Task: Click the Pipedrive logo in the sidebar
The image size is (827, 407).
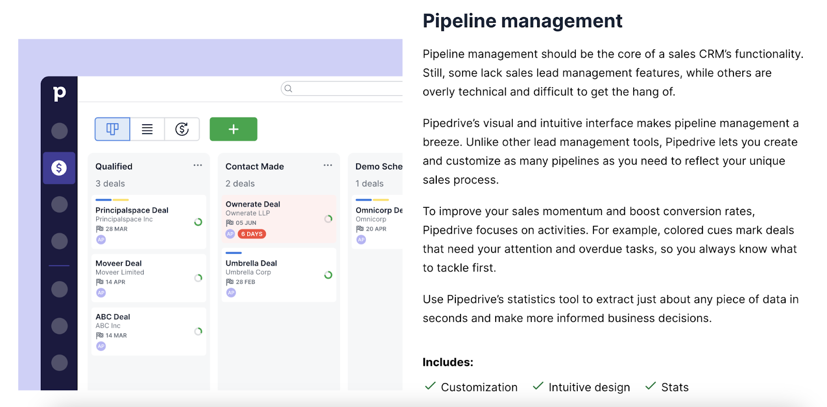Action: 59,93
